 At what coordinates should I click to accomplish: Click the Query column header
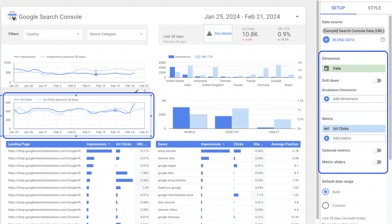click(x=162, y=144)
